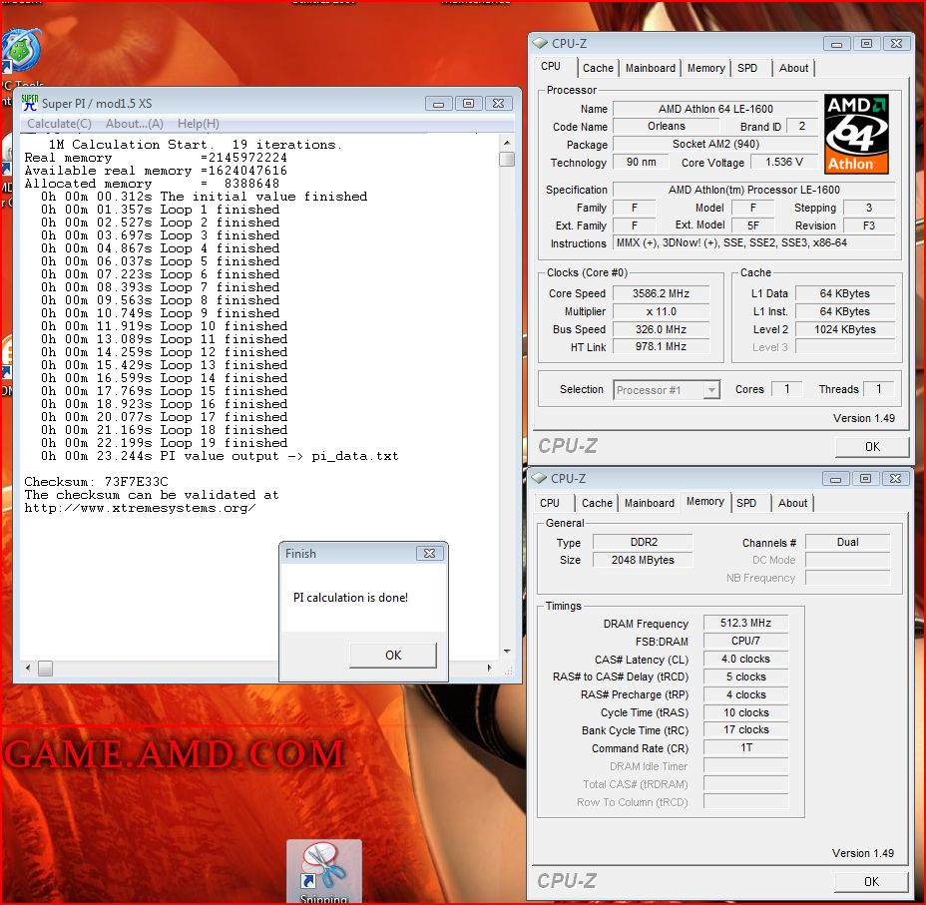
Task: Click the Super PI horizontal scrollbar right arrow
Action: (489, 669)
